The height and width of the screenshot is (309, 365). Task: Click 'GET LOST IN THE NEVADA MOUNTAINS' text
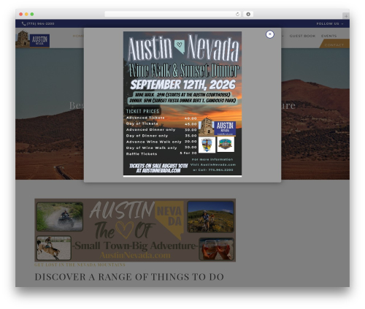tap(80, 264)
